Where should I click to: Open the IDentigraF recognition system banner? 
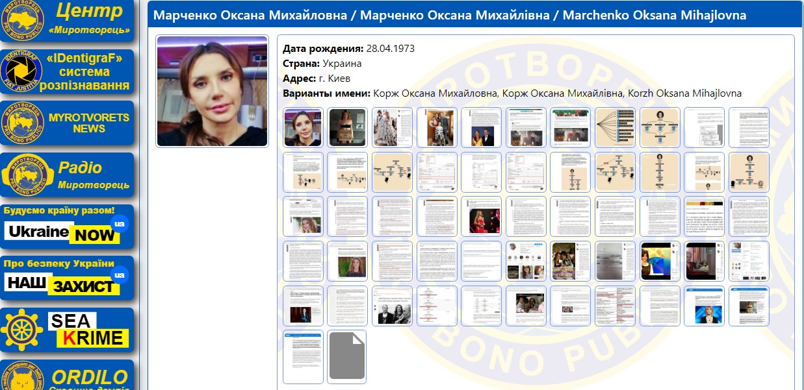[x=67, y=71]
